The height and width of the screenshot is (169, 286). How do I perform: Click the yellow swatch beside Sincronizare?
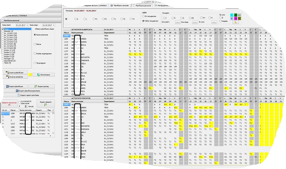pos(30,74)
